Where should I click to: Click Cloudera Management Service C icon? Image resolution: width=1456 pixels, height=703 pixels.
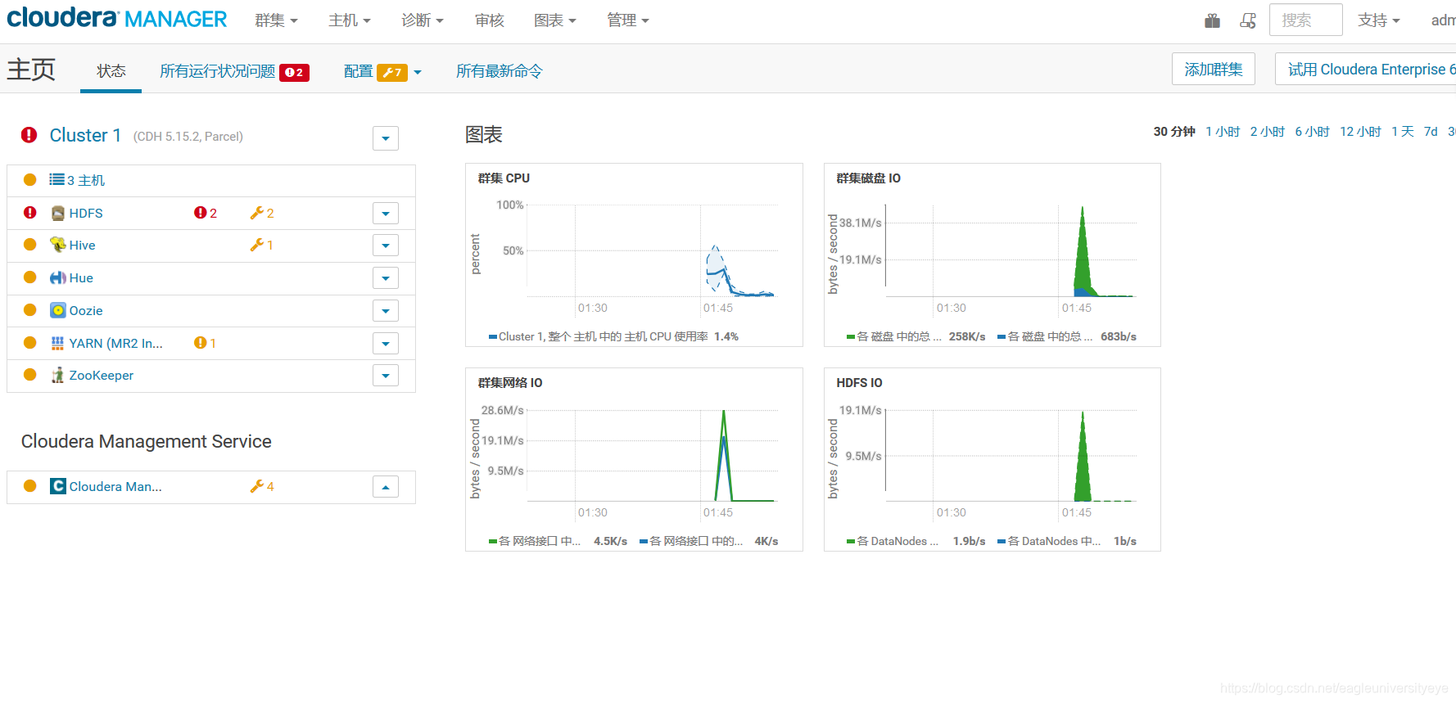coord(58,486)
